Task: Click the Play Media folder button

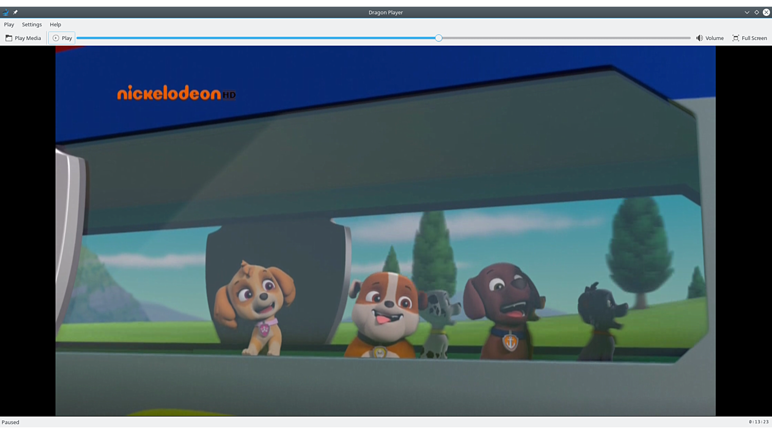Action: [x=23, y=38]
